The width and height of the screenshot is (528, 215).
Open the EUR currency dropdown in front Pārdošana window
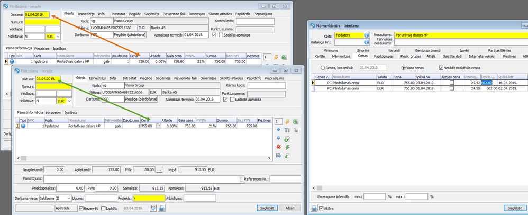click(x=69, y=101)
